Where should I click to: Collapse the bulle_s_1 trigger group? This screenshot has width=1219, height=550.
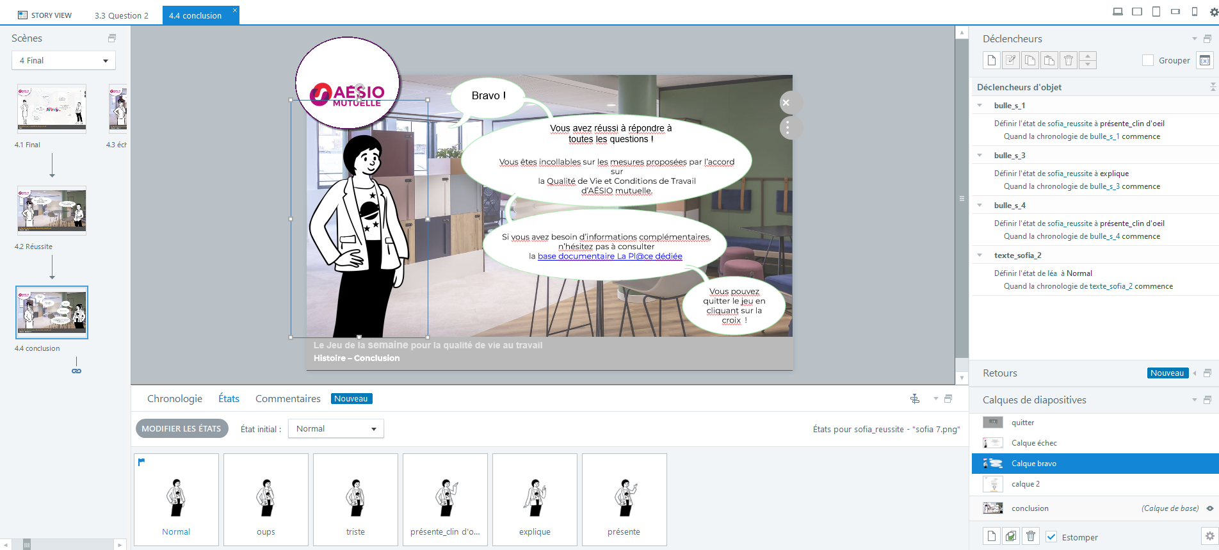click(x=980, y=106)
